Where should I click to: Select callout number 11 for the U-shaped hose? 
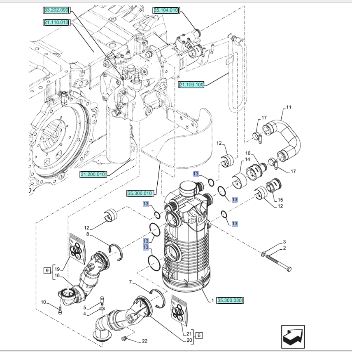289,107
